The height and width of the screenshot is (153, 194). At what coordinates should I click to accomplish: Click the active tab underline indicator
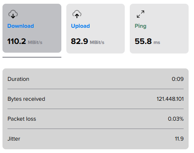32,57
